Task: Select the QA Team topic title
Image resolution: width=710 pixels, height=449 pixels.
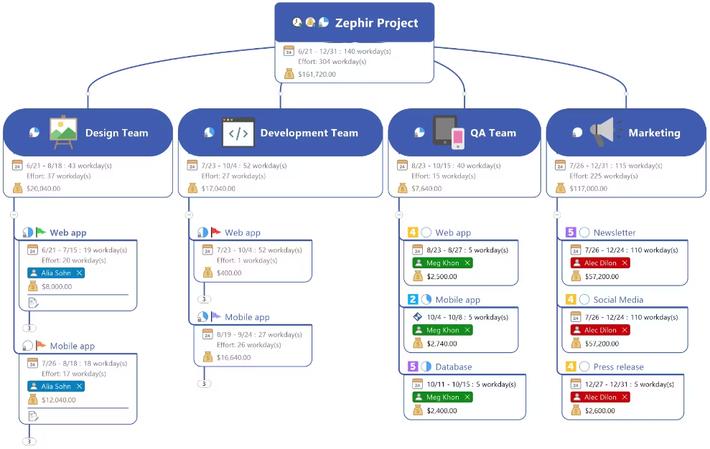Action: coord(493,133)
